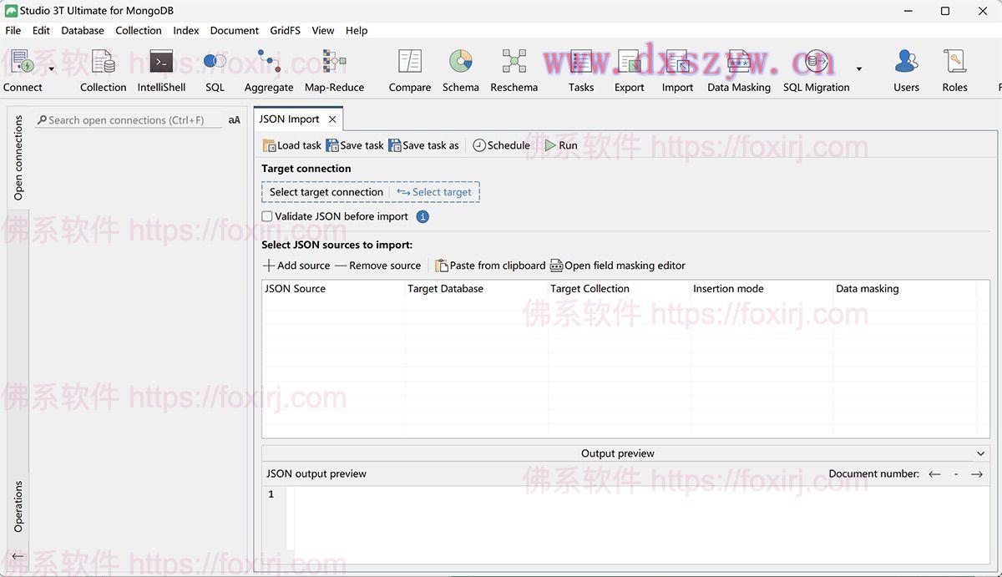Open the File menu
This screenshot has width=1002, height=577.
tap(13, 30)
